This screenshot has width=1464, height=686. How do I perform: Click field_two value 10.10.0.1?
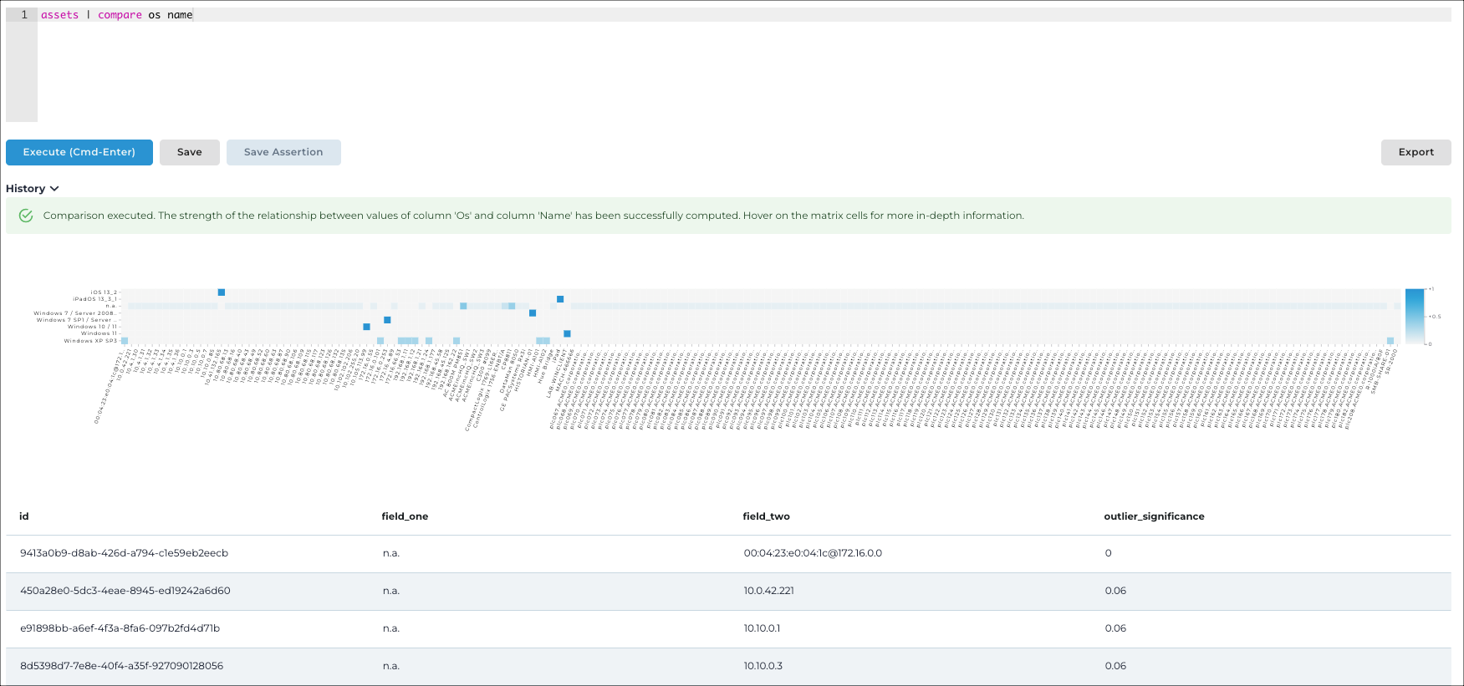tap(762, 628)
